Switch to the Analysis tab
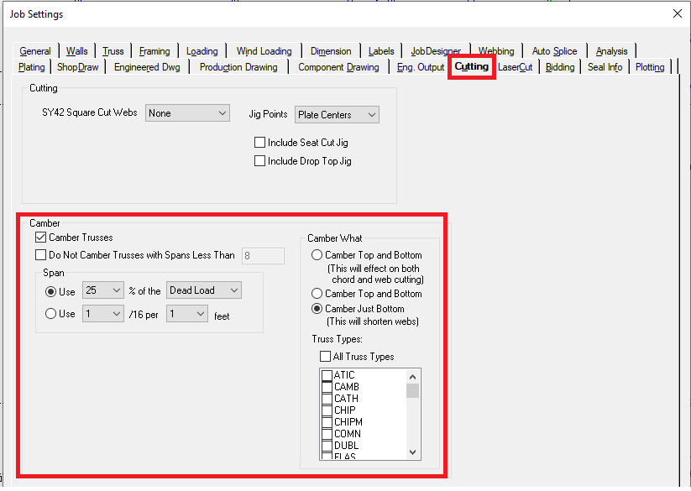691x491 pixels. click(x=612, y=50)
